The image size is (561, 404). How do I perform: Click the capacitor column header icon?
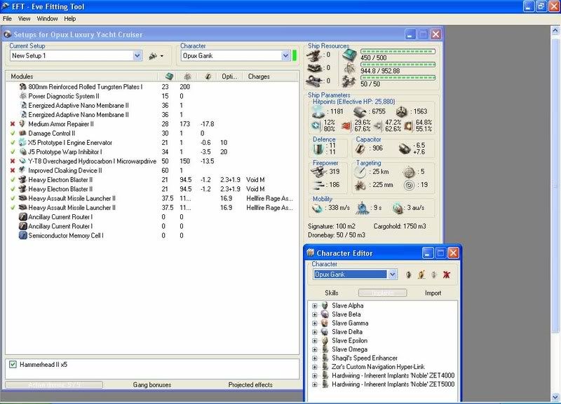(207, 76)
